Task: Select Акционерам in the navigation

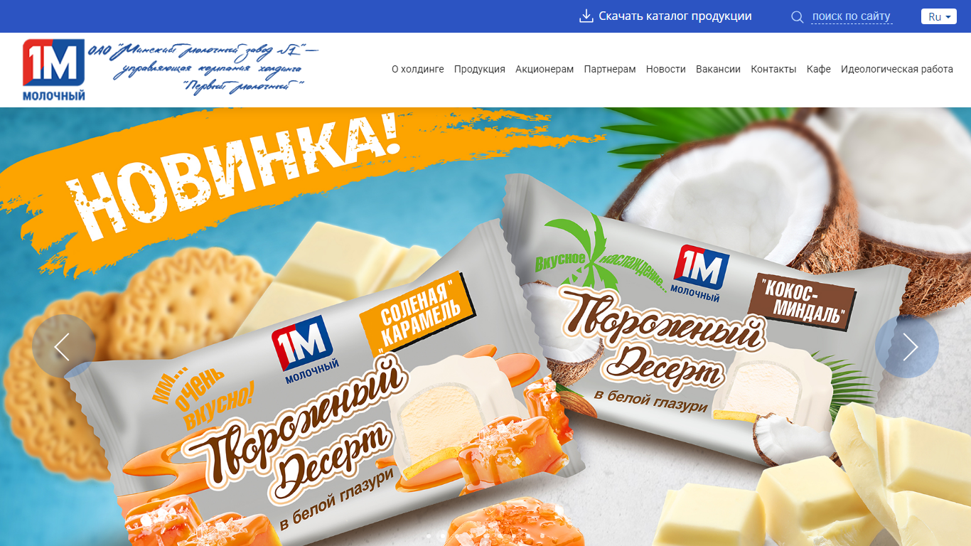Action: coord(544,69)
